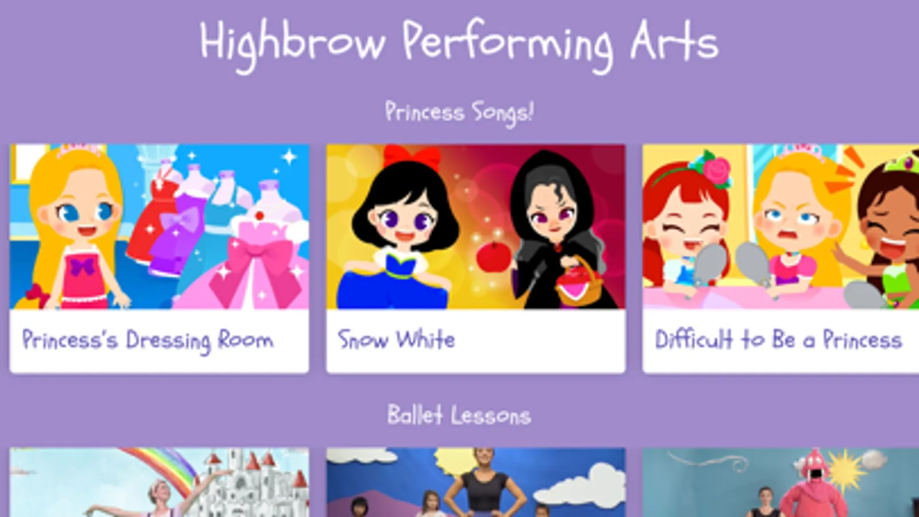Select the "Ballet Lessons" section header
Image resolution: width=919 pixels, height=517 pixels.
click(459, 415)
